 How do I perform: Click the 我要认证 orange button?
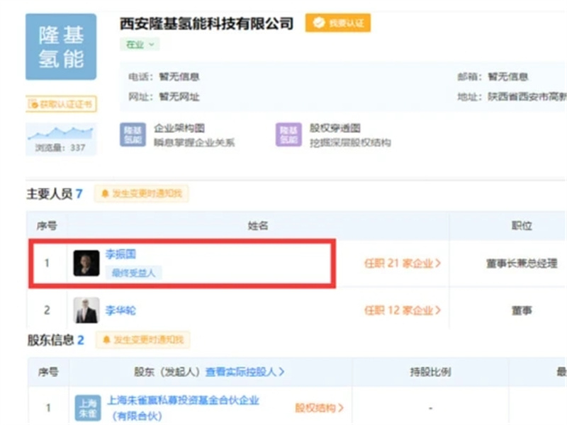click(338, 23)
